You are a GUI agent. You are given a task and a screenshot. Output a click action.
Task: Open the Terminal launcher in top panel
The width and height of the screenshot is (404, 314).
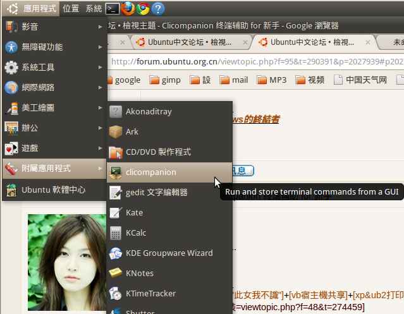113,9
